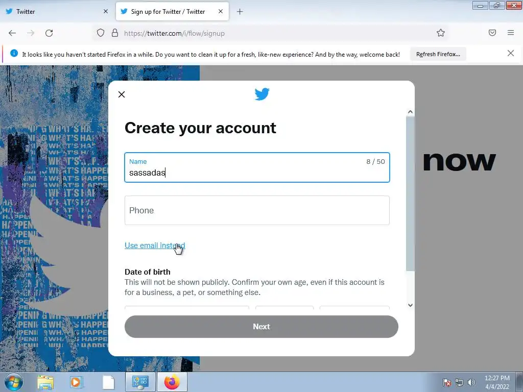The height and width of the screenshot is (392, 523).
Task: Open the Windows Start menu orb
Action: [x=13, y=382]
